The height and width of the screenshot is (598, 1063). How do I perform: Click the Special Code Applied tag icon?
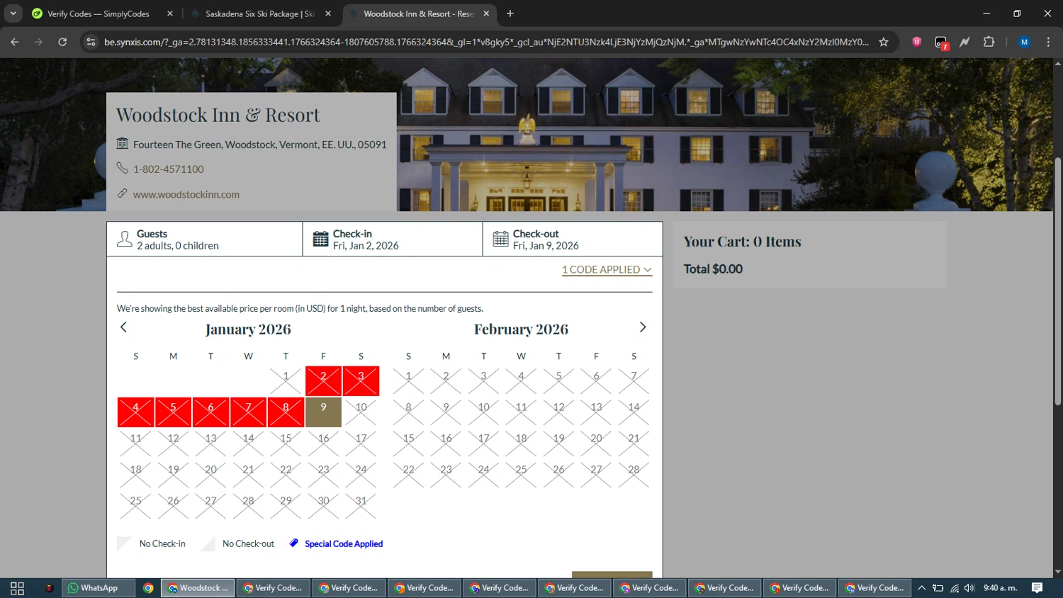click(x=294, y=543)
